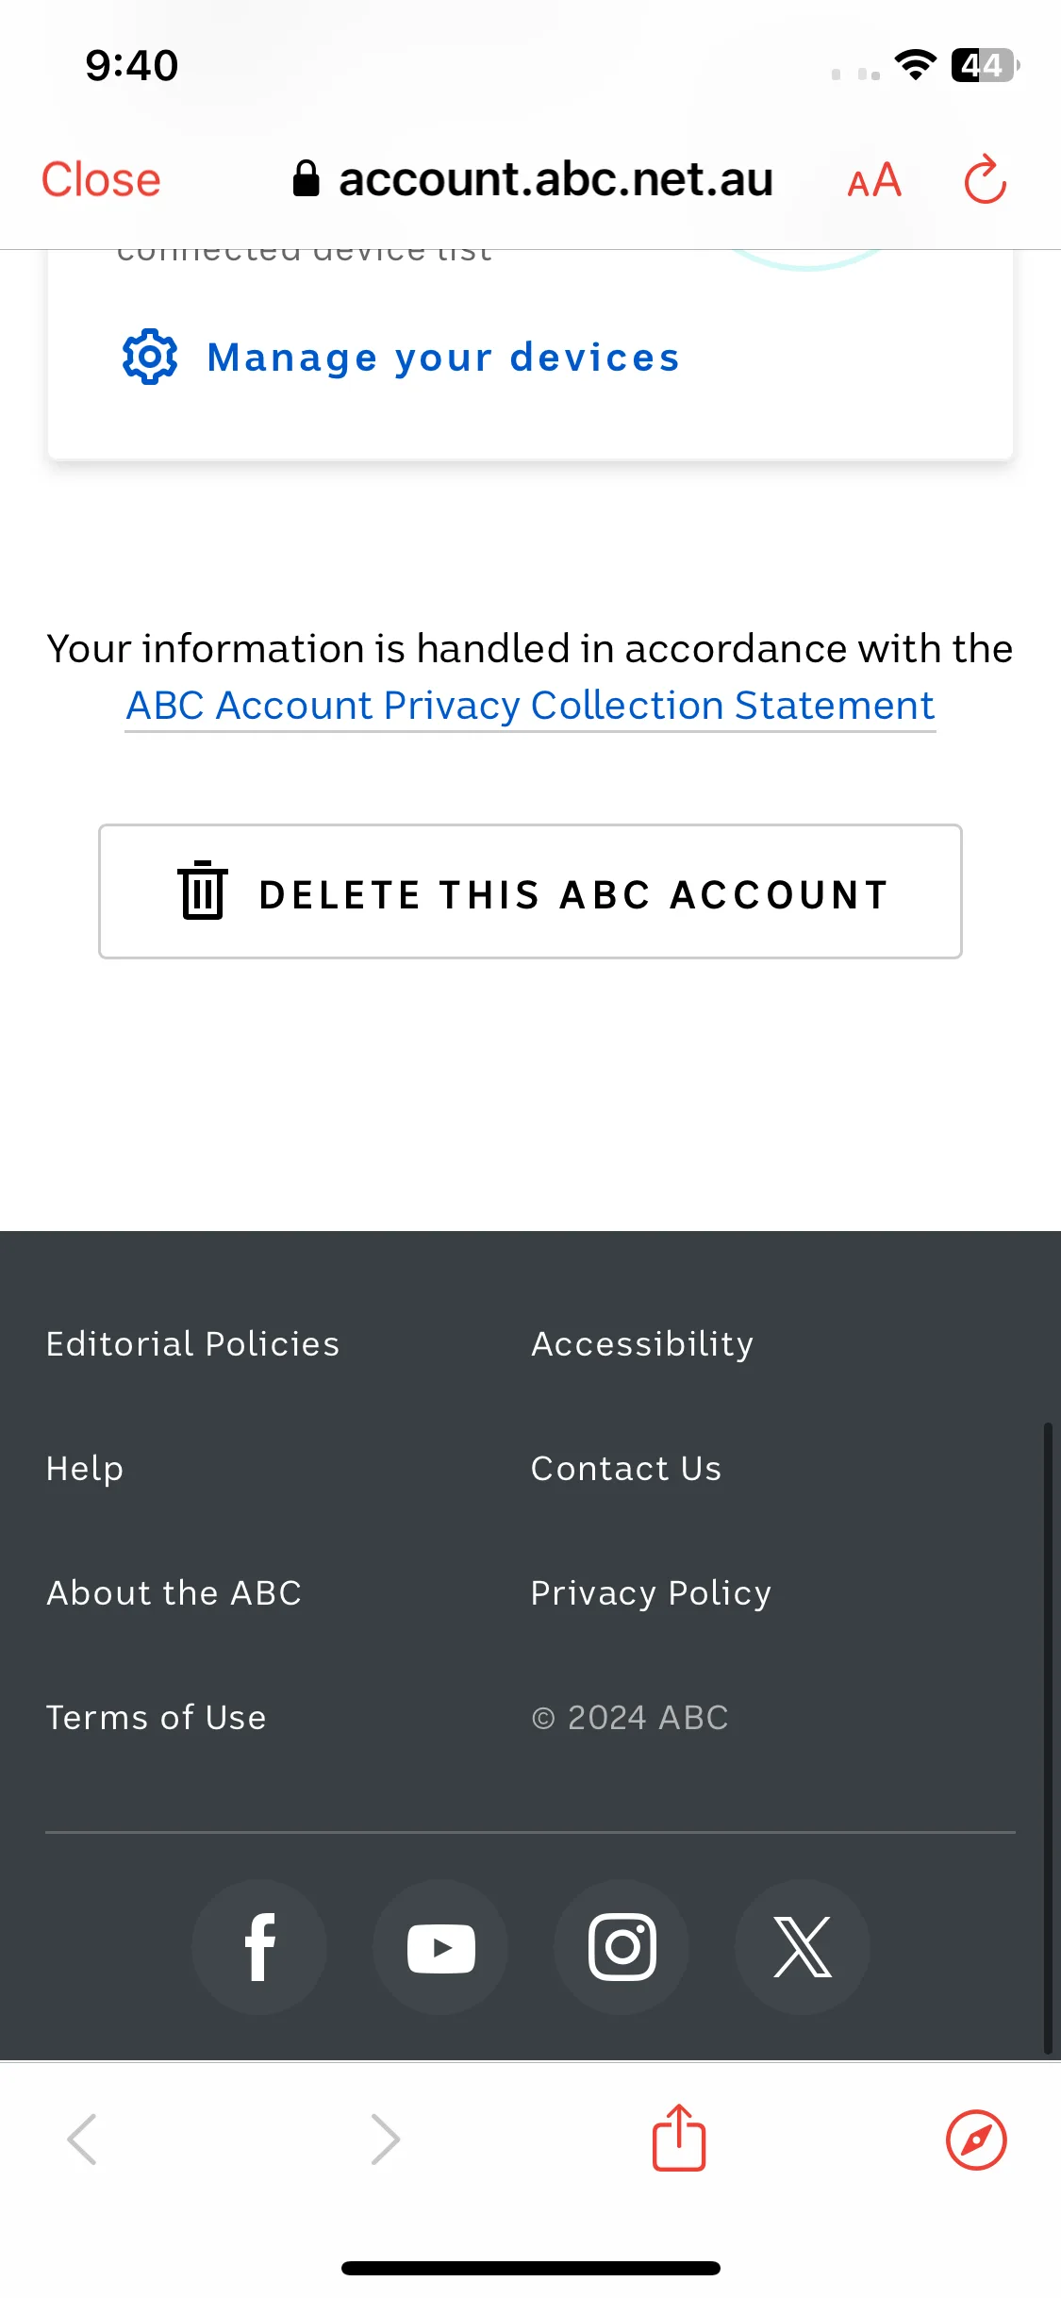Open in Safari via compass icon
This screenshot has height=2298, width=1061.
(x=976, y=2140)
